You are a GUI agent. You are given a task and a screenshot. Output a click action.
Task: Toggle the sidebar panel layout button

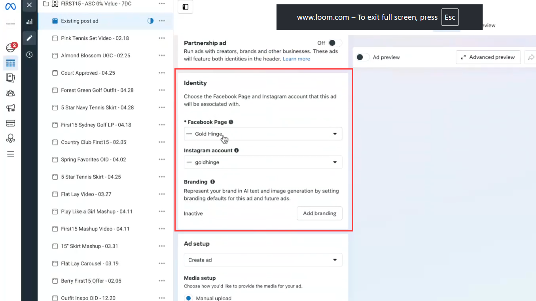point(186,7)
